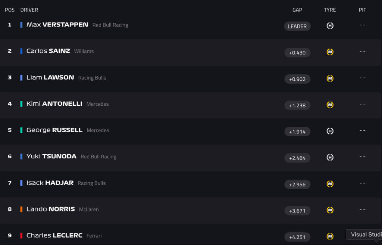Select Charles Leclerc's driver name
The image size is (382, 245).
click(54, 235)
